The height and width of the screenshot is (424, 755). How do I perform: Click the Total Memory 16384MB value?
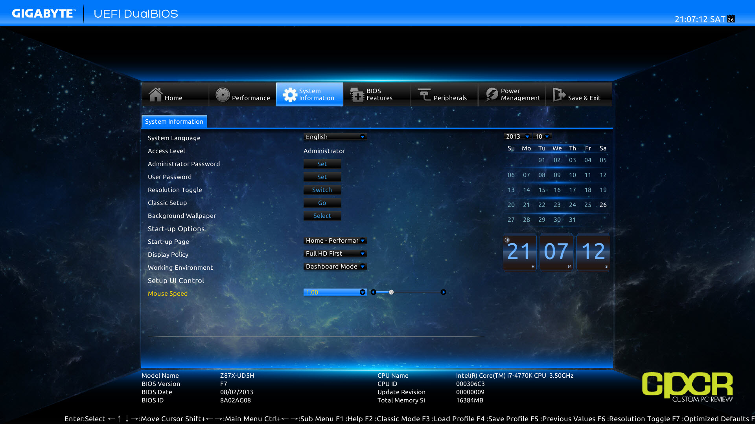coord(470,400)
